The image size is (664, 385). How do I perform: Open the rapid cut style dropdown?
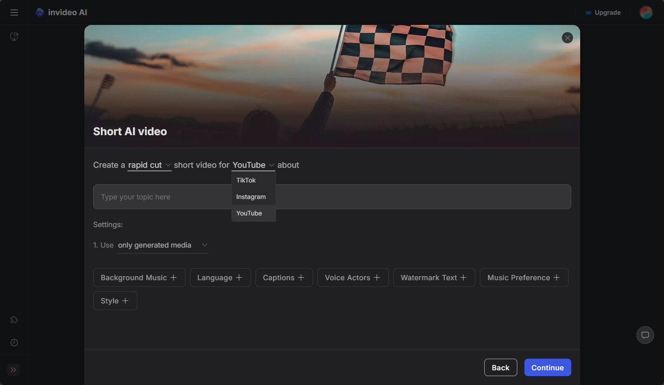(149, 165)
